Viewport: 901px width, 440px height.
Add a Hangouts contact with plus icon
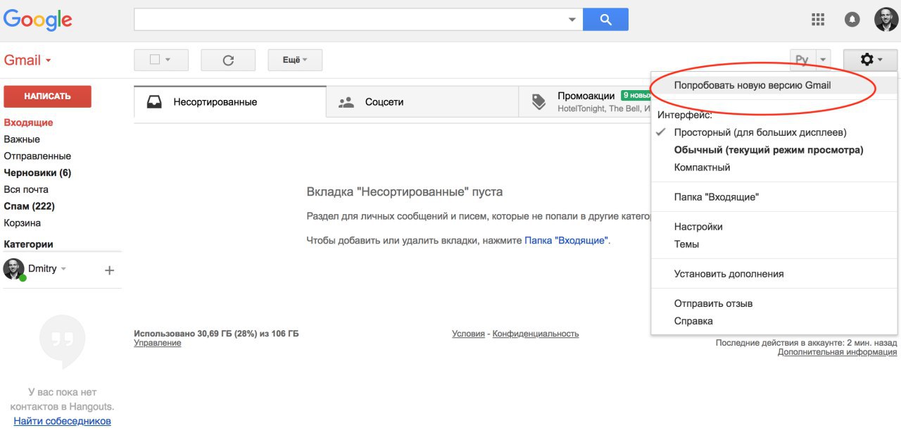pos(109,270)
